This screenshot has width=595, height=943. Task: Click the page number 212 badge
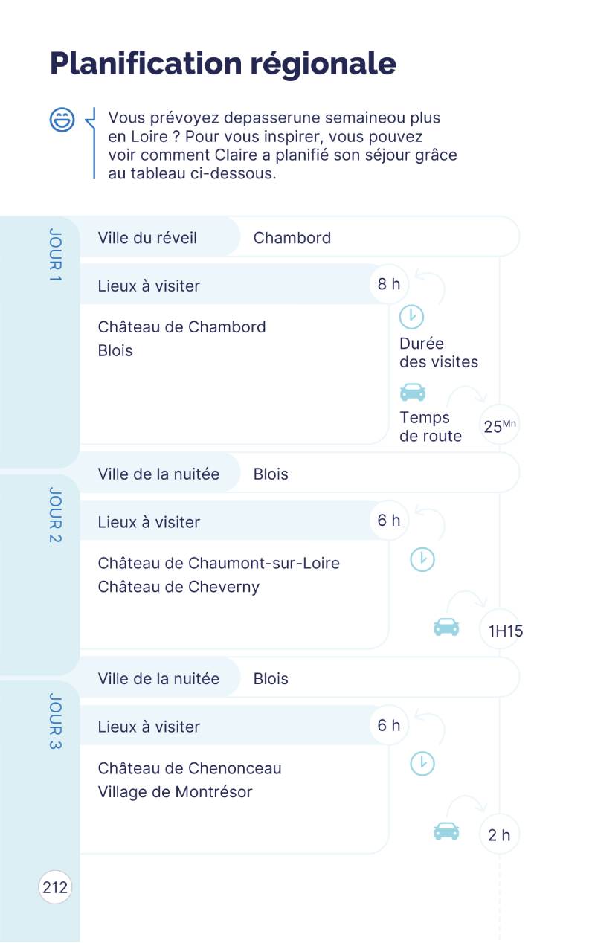click(55, 887)
